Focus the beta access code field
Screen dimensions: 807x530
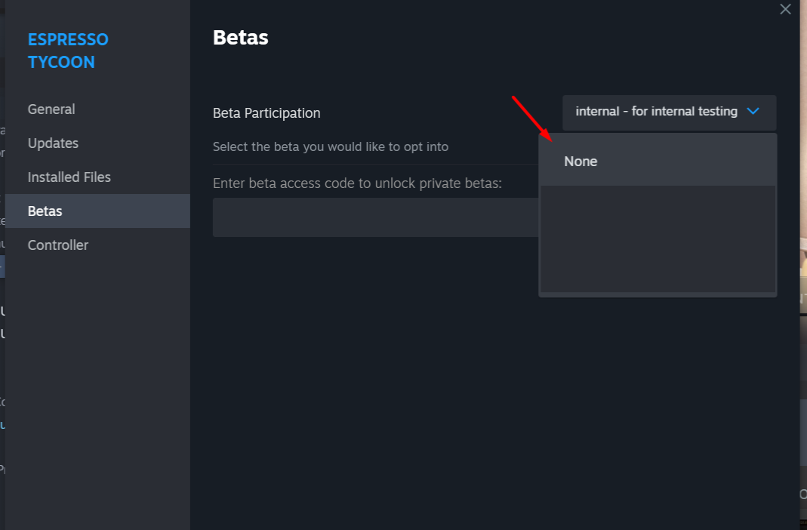[376, 217]
